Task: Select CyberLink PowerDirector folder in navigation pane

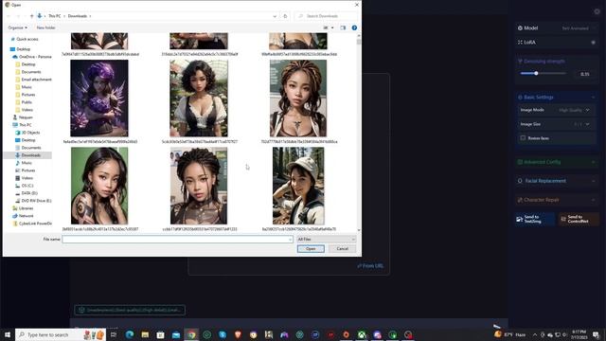Action: point(32,224)
